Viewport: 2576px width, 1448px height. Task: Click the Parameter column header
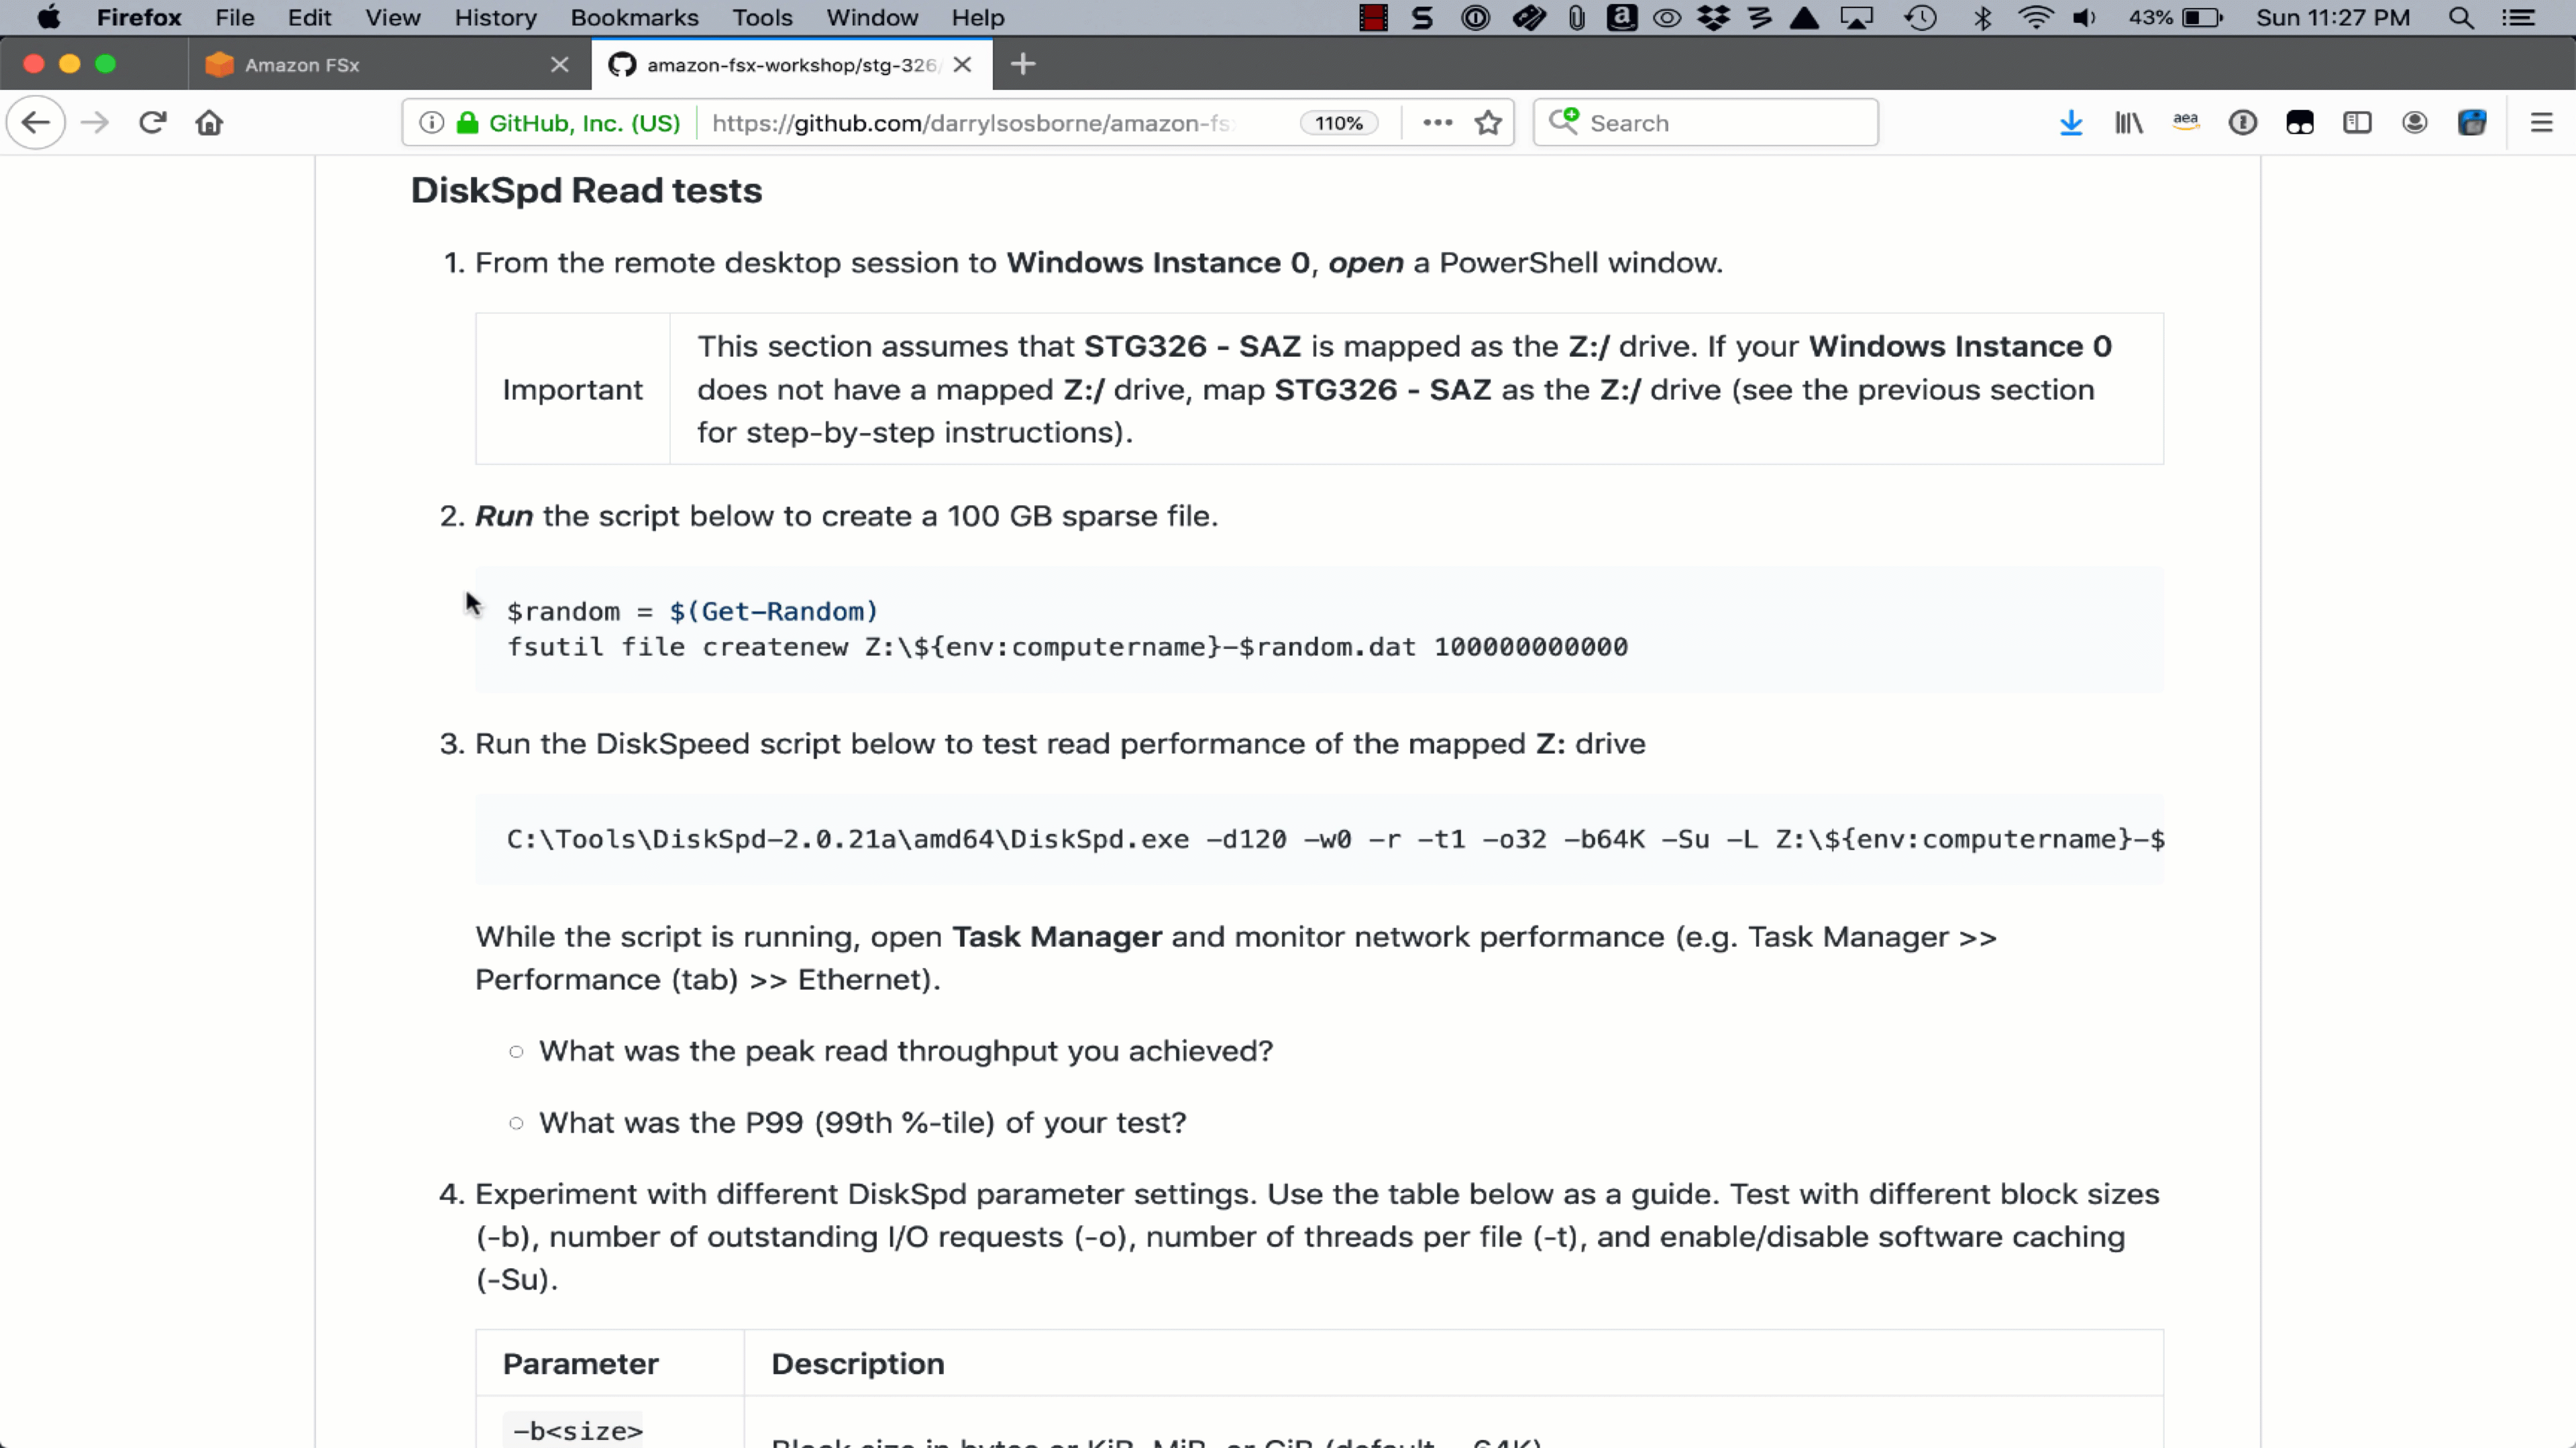pos(609,1364)
